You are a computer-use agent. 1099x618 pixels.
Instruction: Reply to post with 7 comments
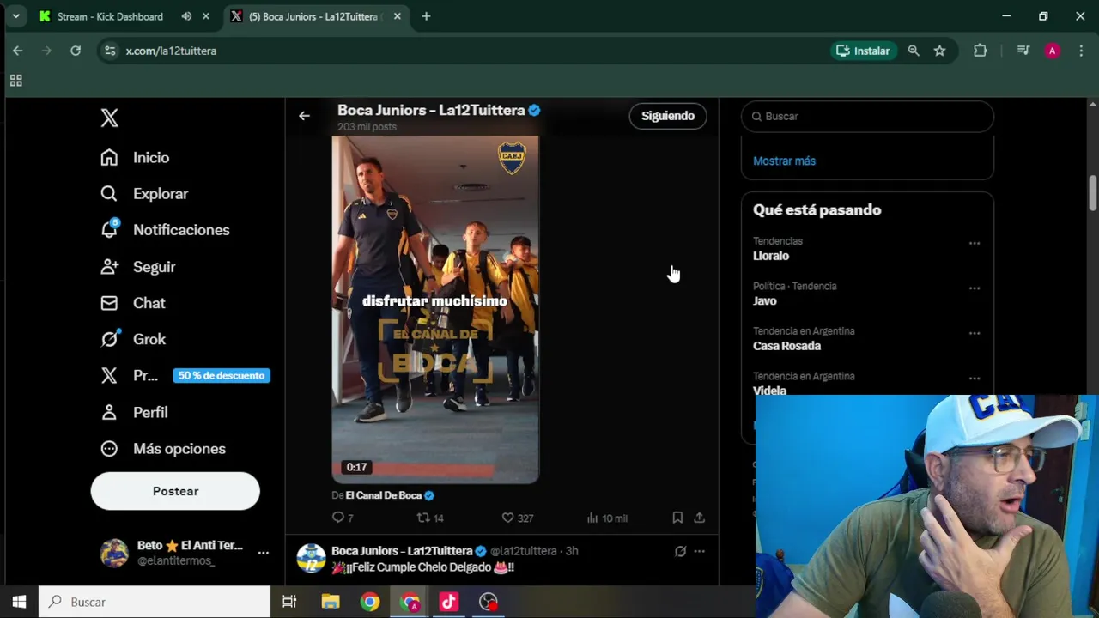tap(343, 518)
